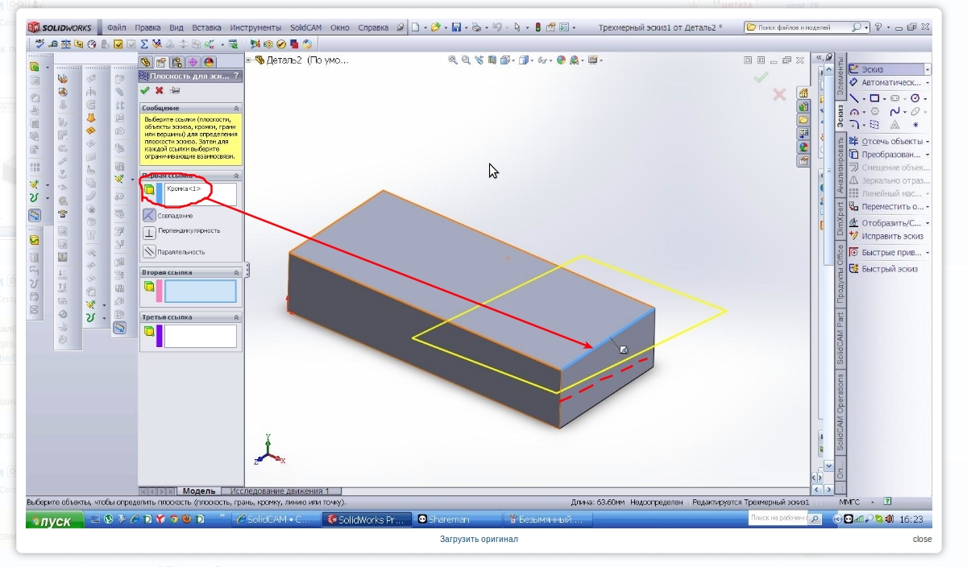Click Zoom to Fit in view toolbar
967x567 pixels.
click(x=453, y=60)
